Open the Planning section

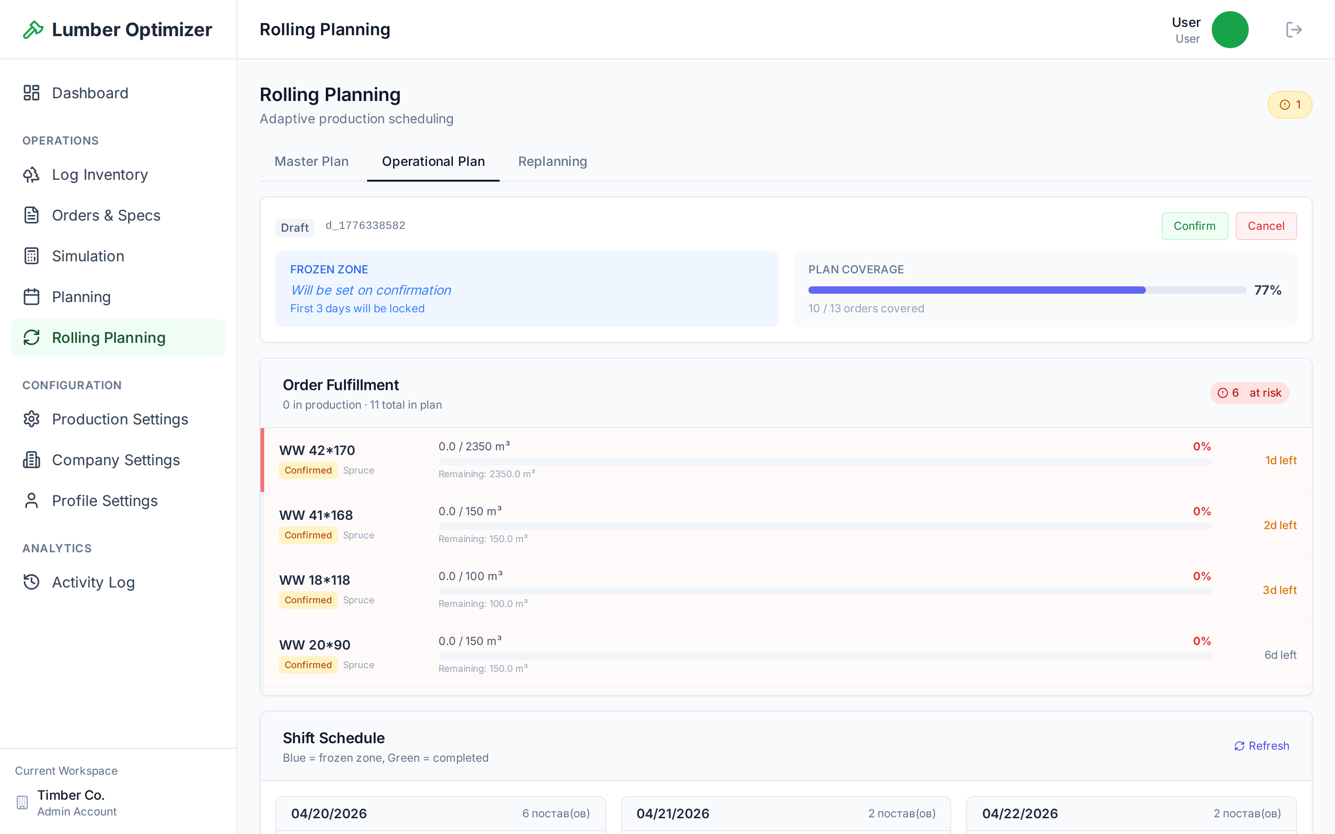point(118,297)
